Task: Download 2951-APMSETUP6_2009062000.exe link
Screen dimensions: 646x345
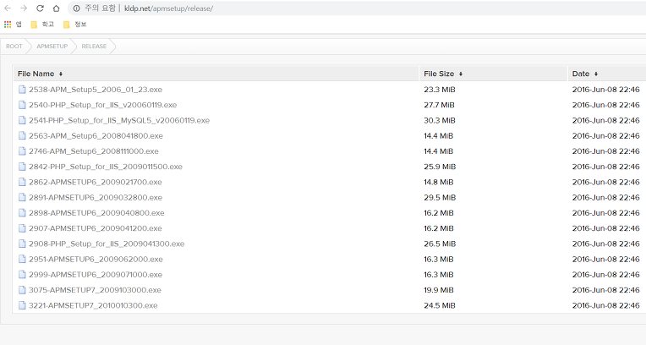Action: click(x=96, y=260)
